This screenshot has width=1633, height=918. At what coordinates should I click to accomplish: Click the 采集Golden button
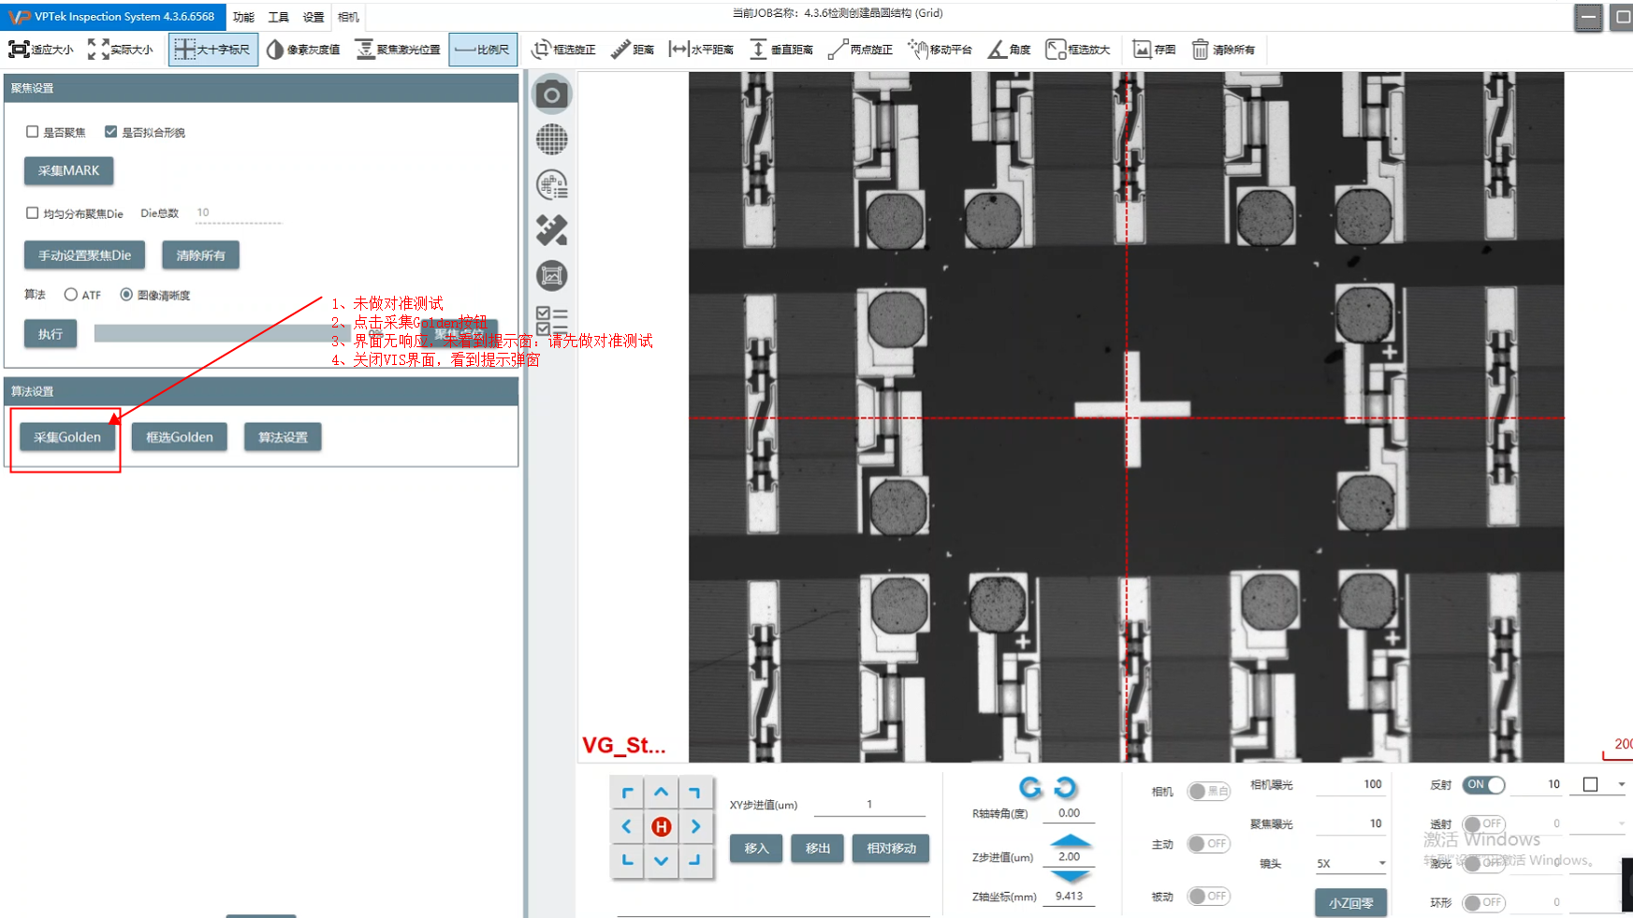(x=67, y=437)
